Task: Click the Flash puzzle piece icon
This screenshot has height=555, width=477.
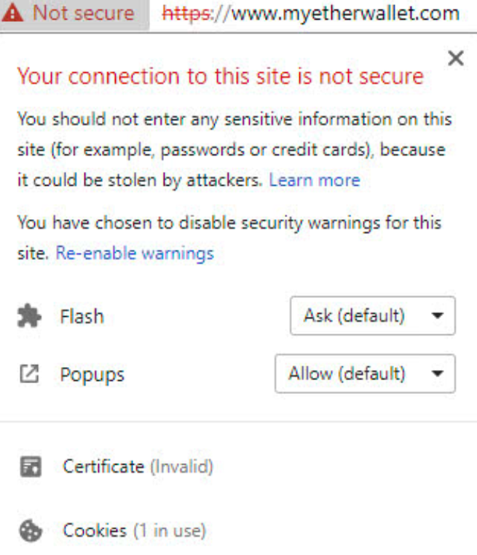Action: point(29,315)
